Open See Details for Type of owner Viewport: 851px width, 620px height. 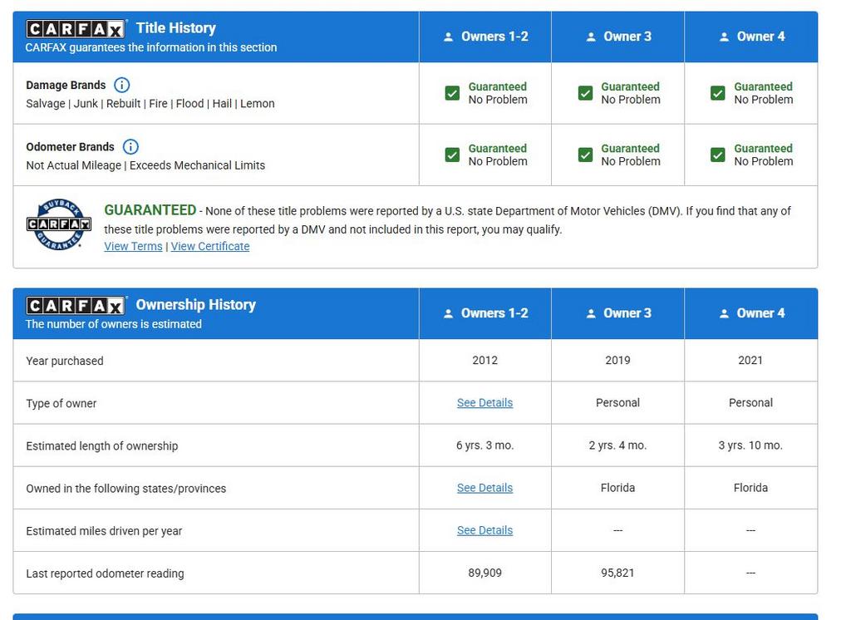485,403
